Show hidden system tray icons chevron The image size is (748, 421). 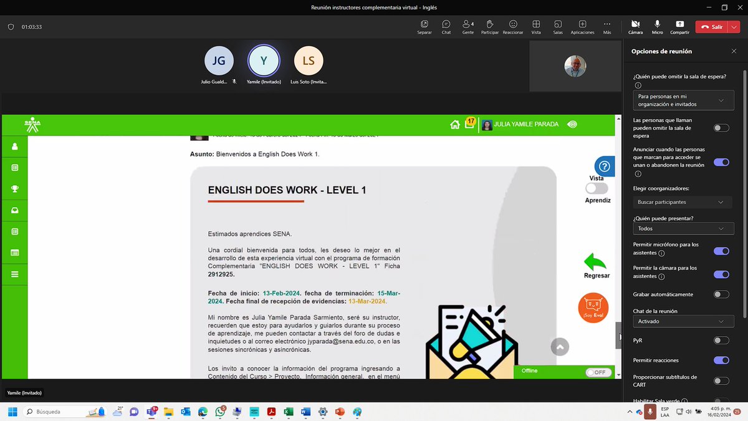point(630,412)
